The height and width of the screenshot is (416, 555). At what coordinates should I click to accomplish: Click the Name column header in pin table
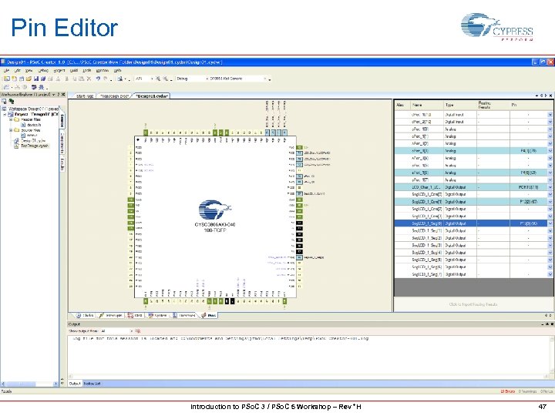[x=426, y=105]
